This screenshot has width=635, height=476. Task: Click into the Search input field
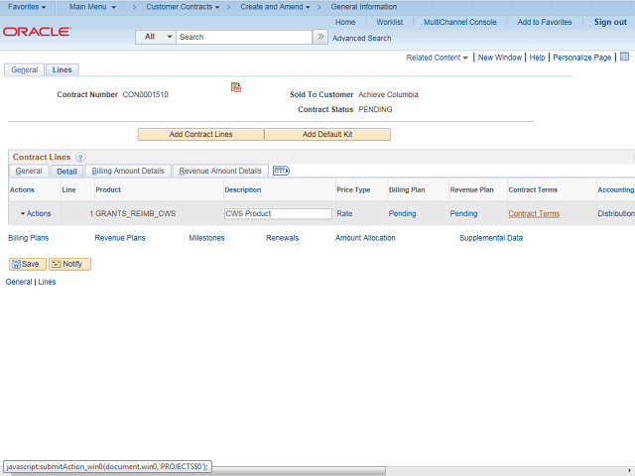coord(244,37)
